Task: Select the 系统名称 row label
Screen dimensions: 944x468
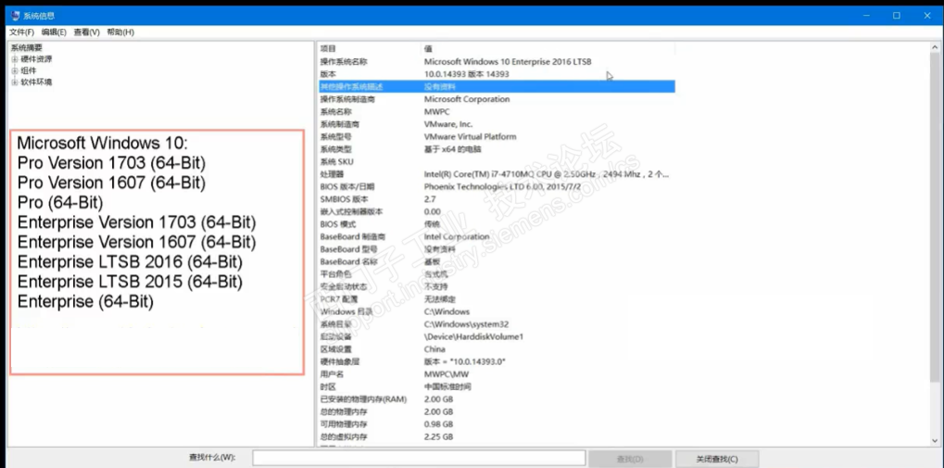Action: (336, 111)
